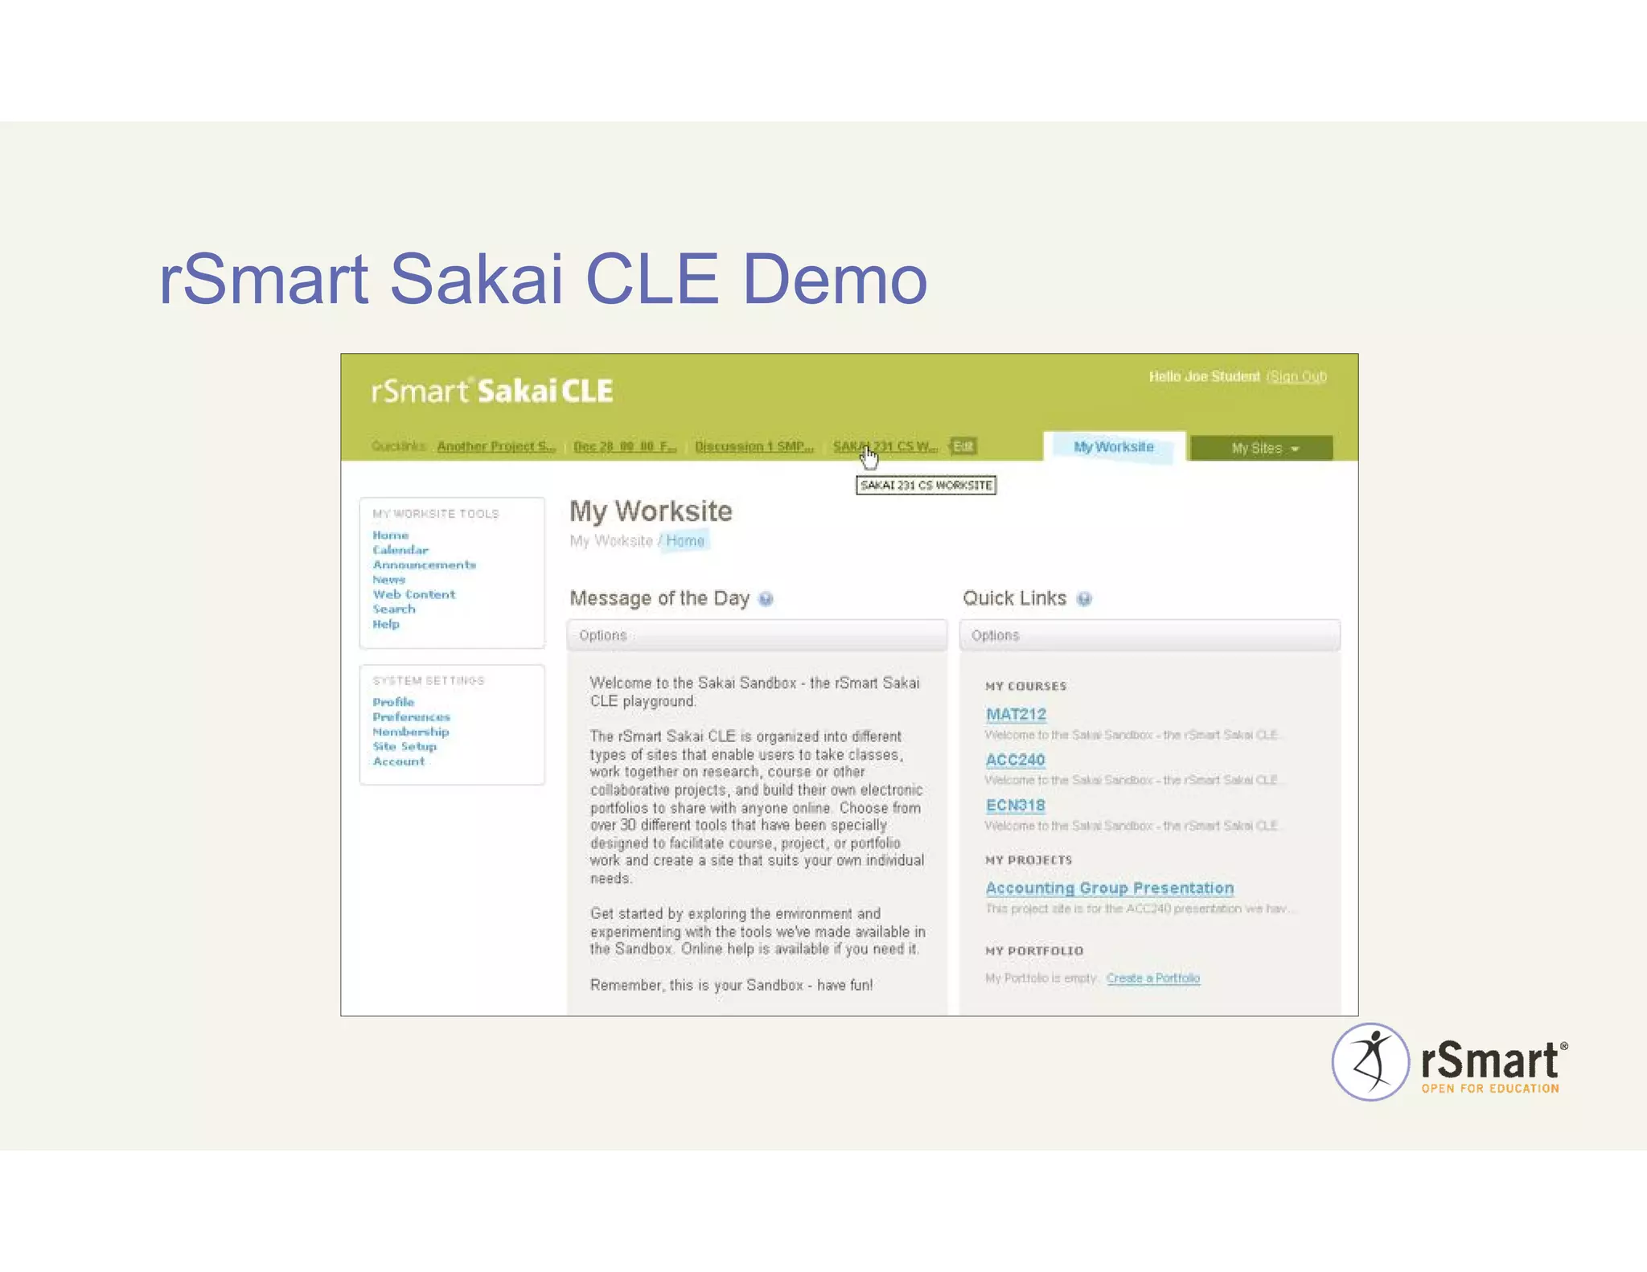The width and height of the screenshot is (1647, 1272).
Task: Open Preferences under System Settings
Action: 412,717
